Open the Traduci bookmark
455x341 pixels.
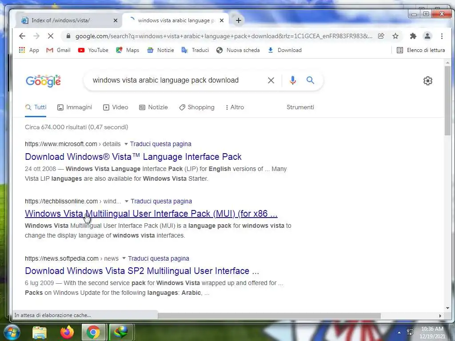tap(195, 50)
